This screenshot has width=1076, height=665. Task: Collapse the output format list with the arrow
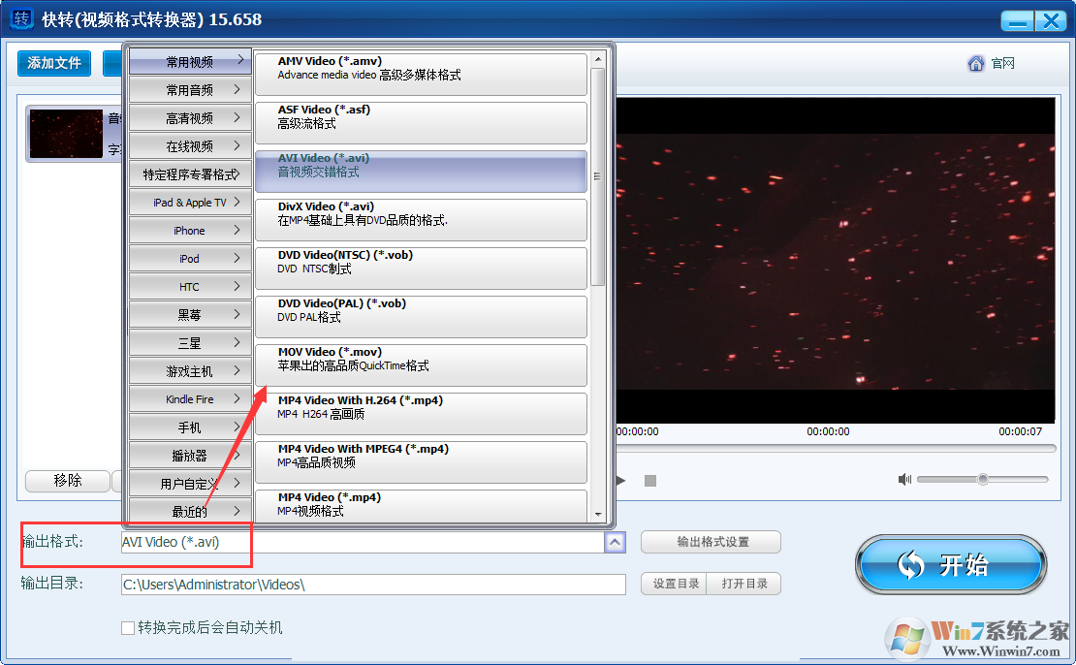coord(615,542)
